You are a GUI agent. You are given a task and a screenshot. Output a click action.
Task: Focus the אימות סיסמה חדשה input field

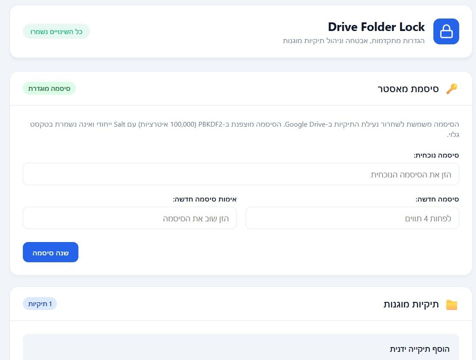point(130,218)
